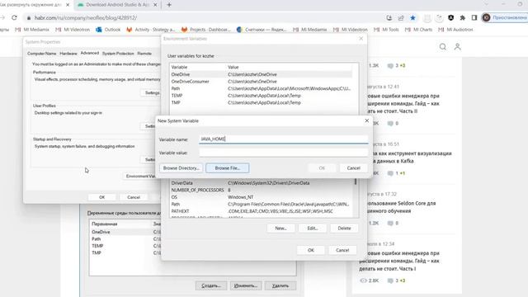Open the MI Audiotron bookmark
The image size is (528, 297).
click(x=455, y=30)
